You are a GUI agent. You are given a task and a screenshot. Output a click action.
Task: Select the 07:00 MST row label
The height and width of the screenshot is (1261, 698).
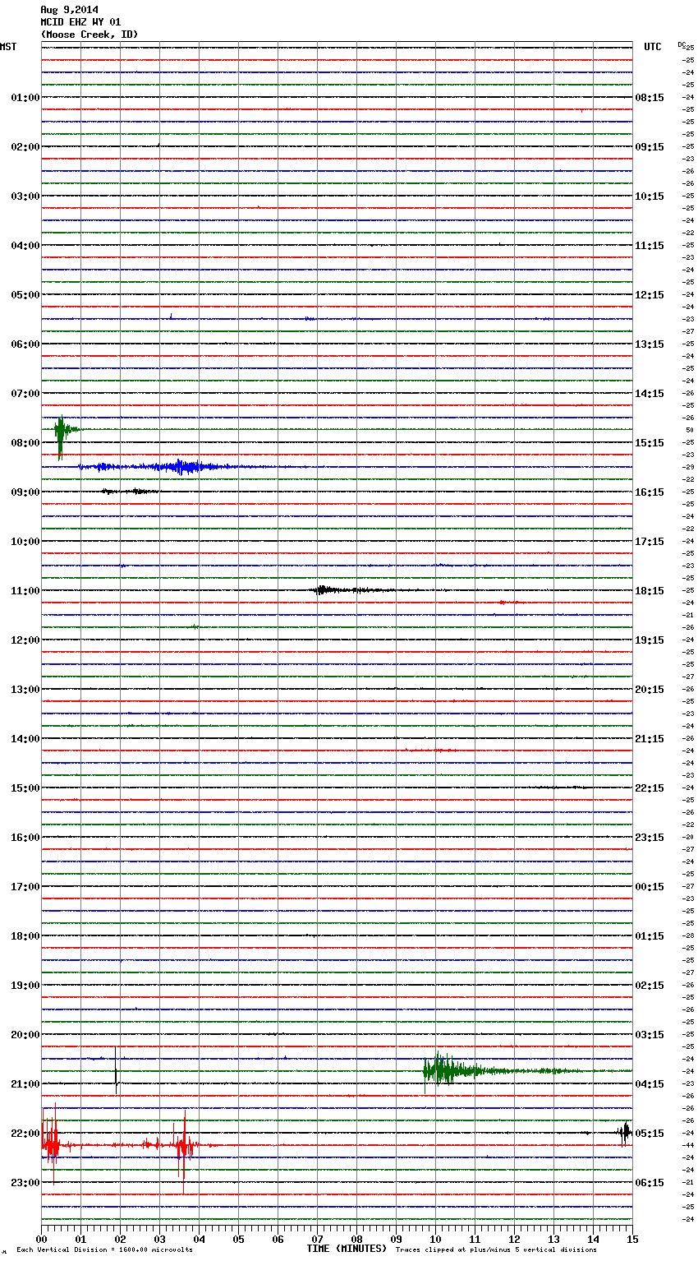[25, 394]
